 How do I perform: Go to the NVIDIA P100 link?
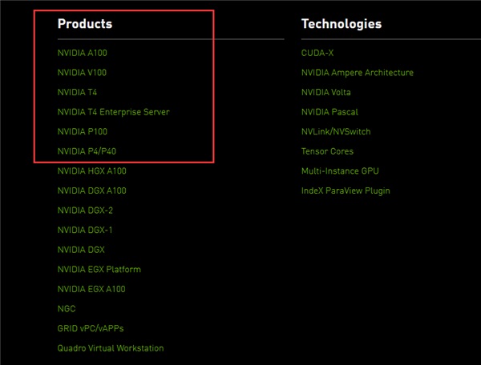coord(82,131)
